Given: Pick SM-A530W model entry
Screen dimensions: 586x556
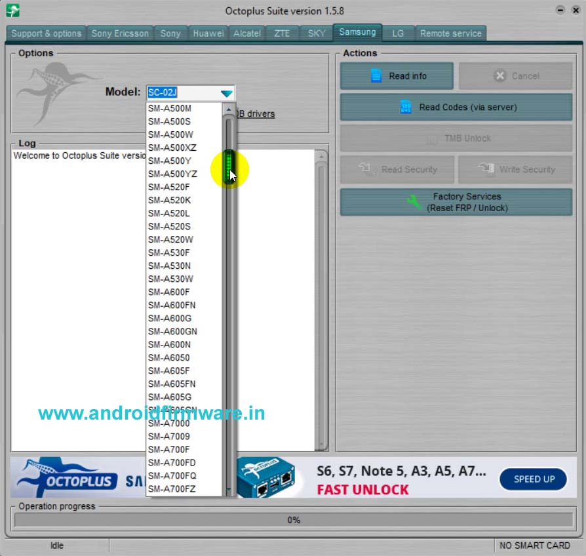Looking at the screenshot, I should (184, 279).
